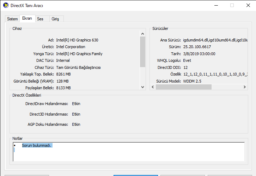
Task: Click the device name 'Intel(R) HD Graphics 630'
Action: click(77, 40)
